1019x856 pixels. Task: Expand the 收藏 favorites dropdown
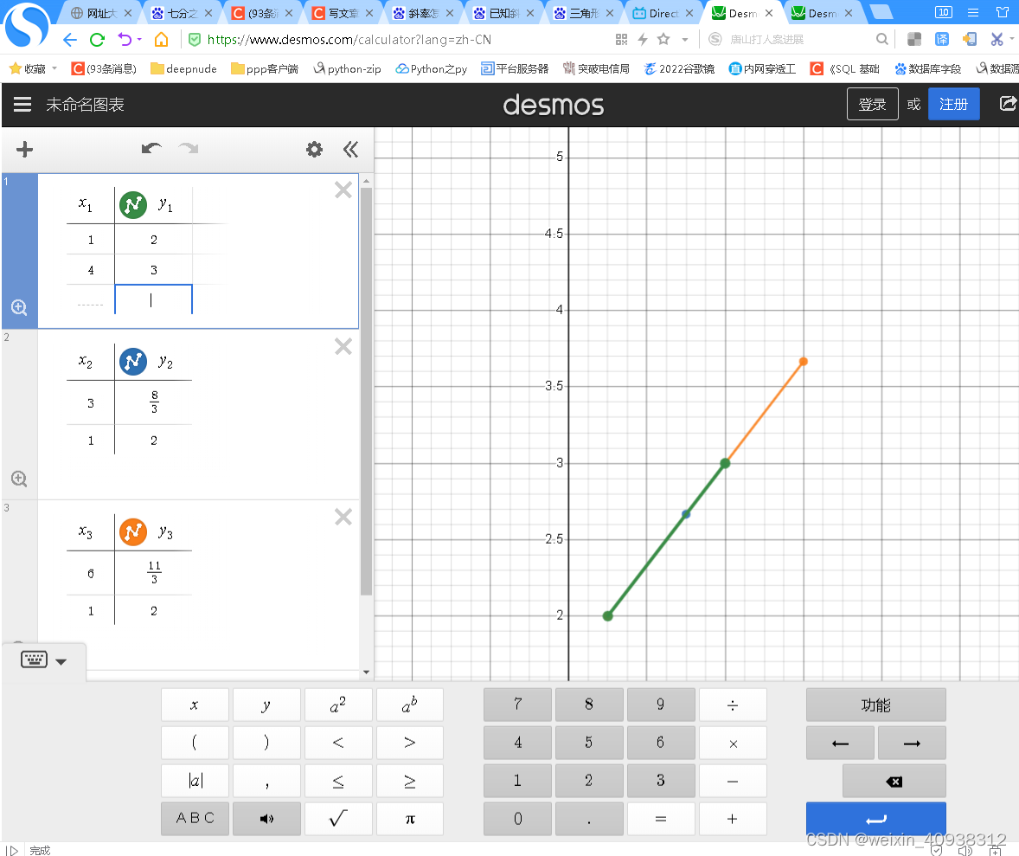coord(54,68)
